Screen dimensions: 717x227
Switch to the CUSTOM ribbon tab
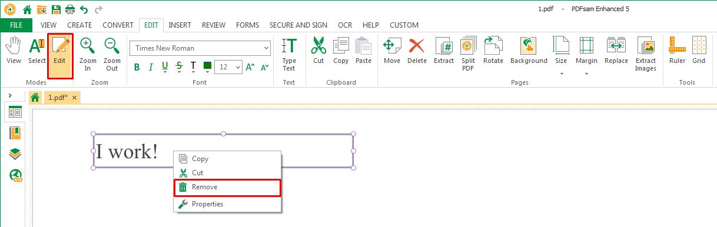[404, 25]
